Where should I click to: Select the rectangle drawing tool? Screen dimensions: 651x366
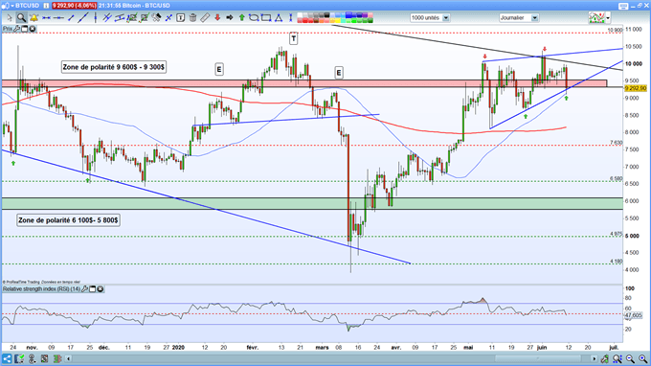point(266,18)
